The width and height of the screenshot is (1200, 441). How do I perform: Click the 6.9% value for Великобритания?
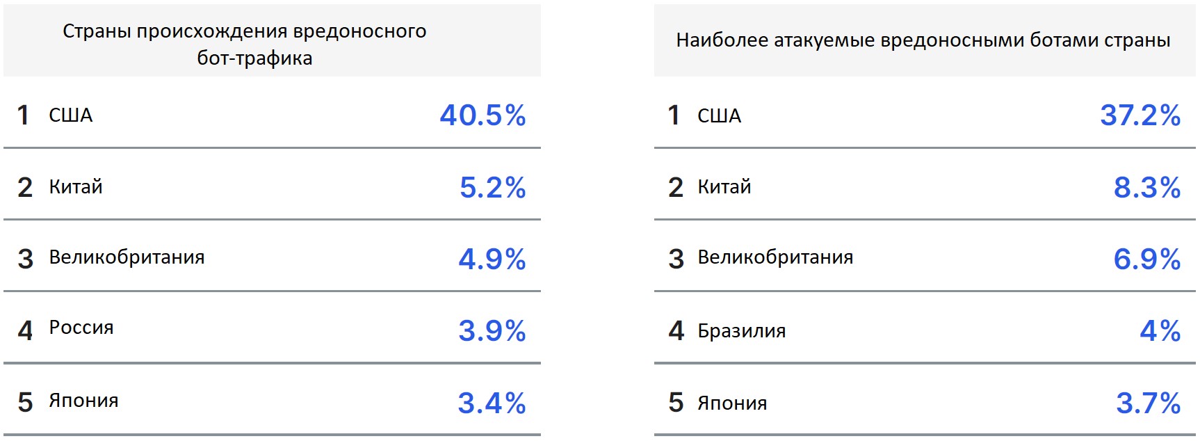click(1147, 259)
